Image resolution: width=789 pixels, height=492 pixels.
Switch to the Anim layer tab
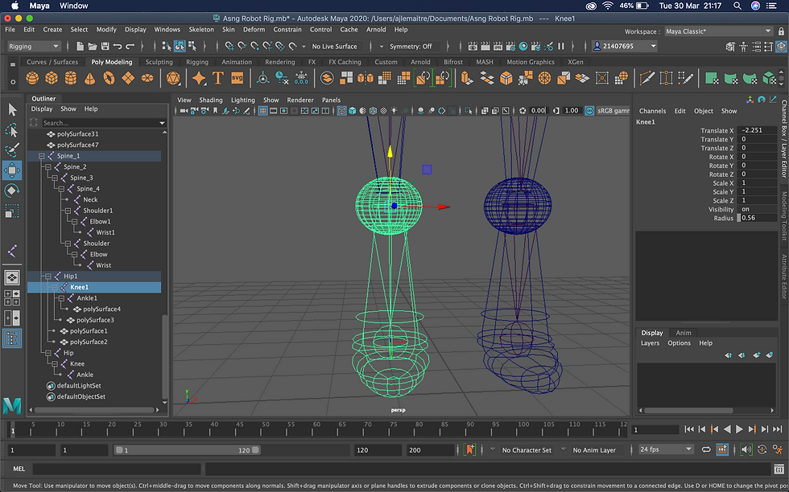click(x=684, y=333)
